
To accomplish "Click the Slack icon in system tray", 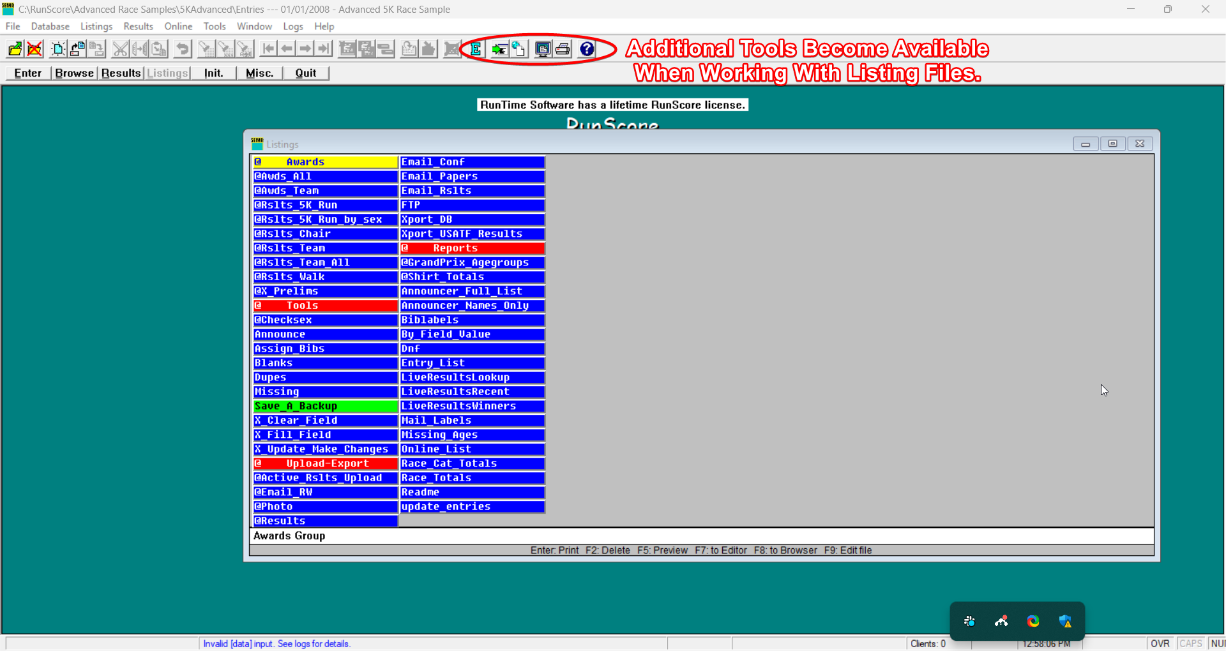I will pyautogui.click(x=969, y=621).
